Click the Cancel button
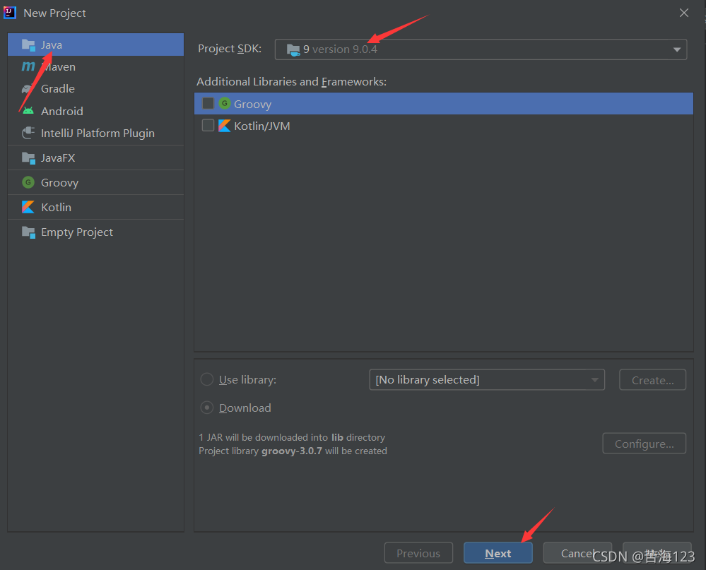The width and height of the screenshot is (706, 570). tap(577, 553)
